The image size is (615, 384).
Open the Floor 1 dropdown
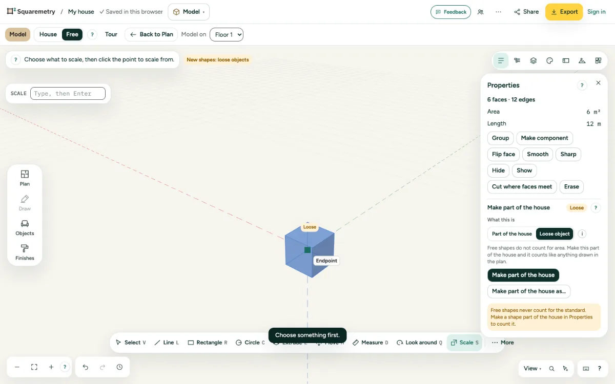point(227,35)
